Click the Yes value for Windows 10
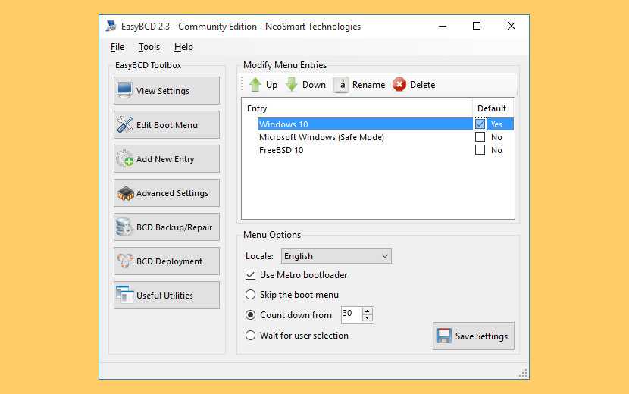 click(x=496, y=124)
